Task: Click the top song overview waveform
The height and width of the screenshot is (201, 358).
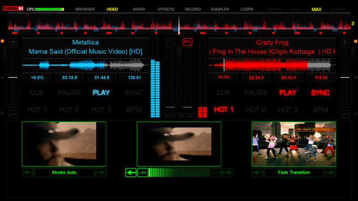Action: tap(179, 25)
